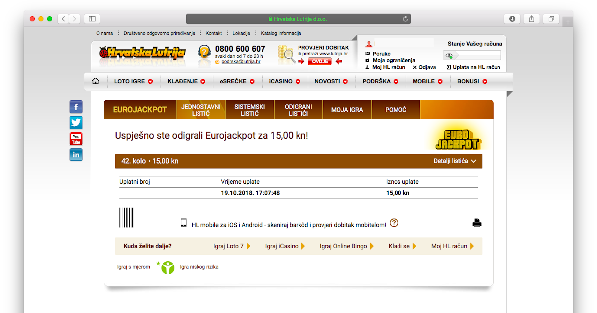Go back with Safari's back arrow
The height and width of the screenshot is (313, 597).
[x=63, y=19]
